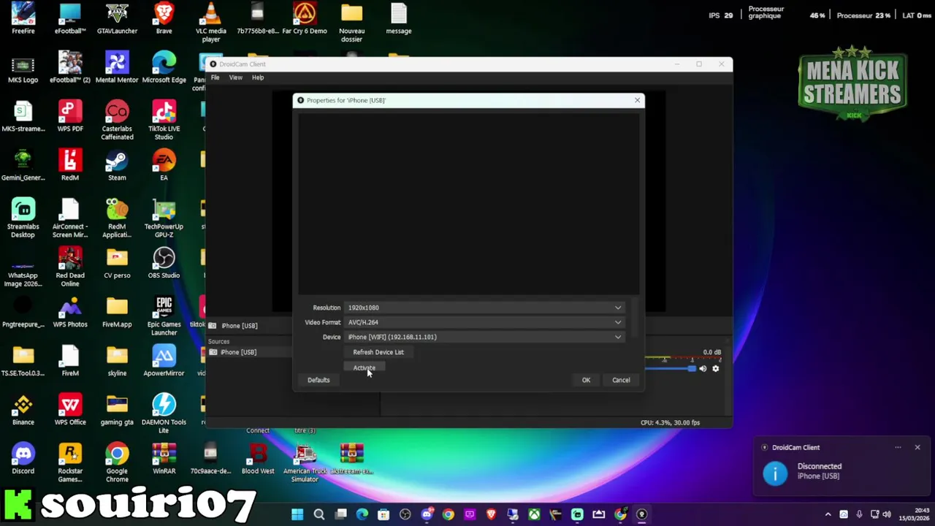Screen dimensions: 935x526
Task: Launch TikTok LIVE Studio desktop icon
Action: (164, 121)
